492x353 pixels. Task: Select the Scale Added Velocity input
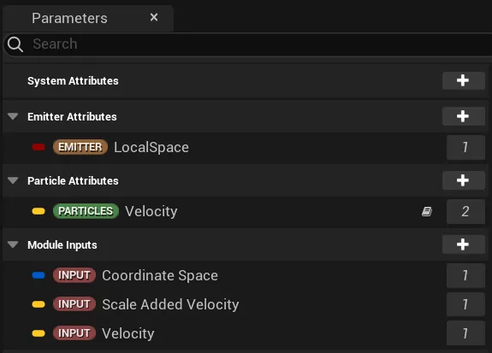244,304
